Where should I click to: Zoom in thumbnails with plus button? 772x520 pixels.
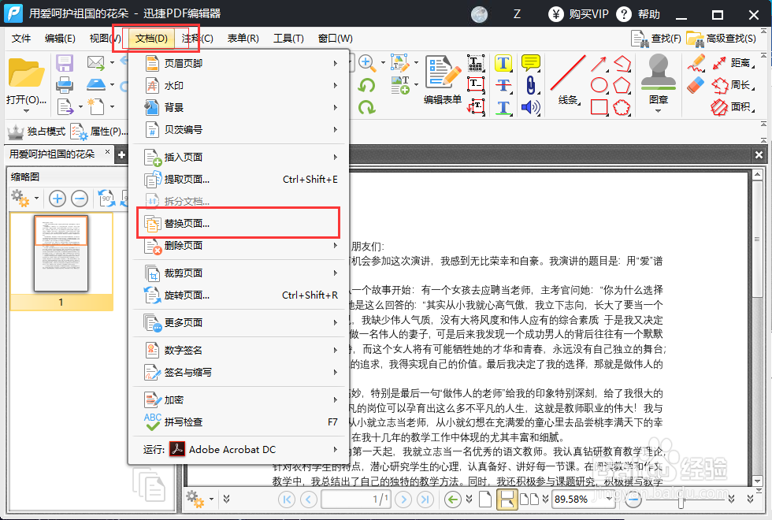(58, 199)
